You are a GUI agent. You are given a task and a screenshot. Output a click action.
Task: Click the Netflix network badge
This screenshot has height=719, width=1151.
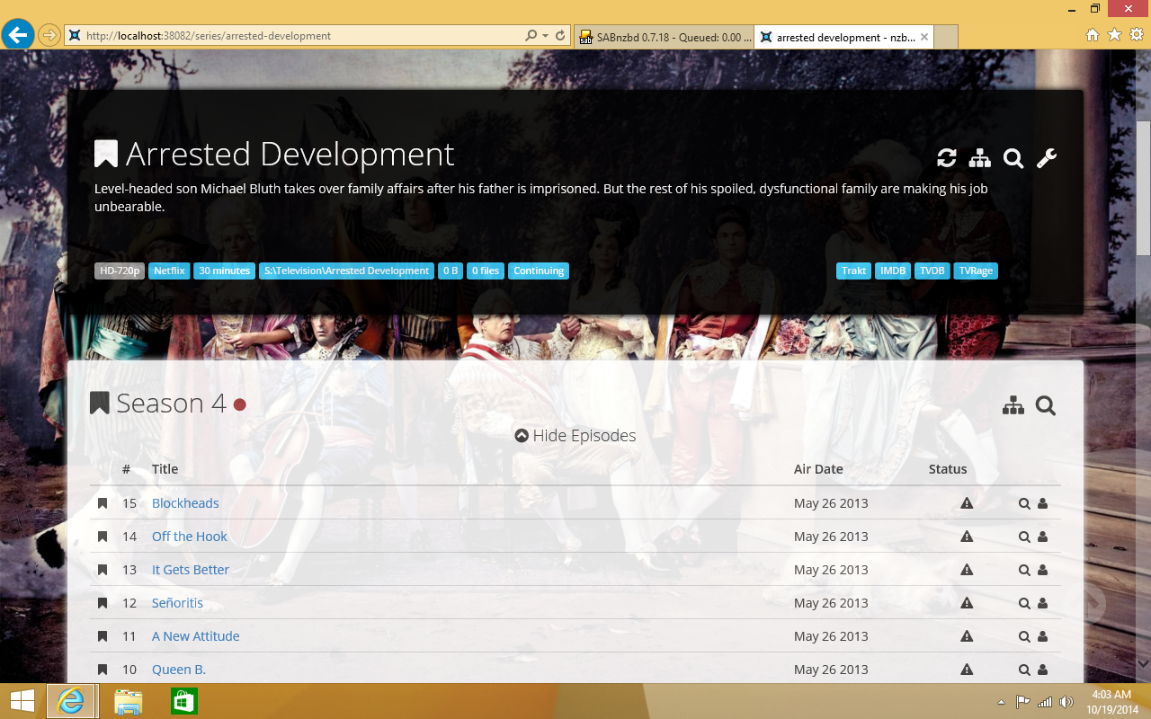click(169, 271)
